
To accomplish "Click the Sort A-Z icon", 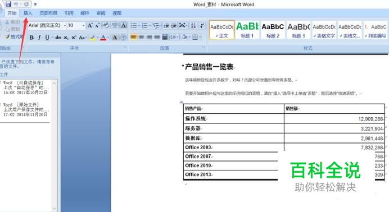I will coord(193,25).
